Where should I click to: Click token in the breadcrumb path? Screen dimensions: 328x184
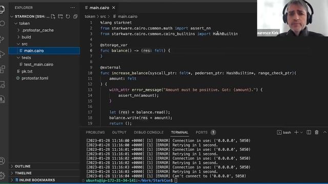coord(90,16)
